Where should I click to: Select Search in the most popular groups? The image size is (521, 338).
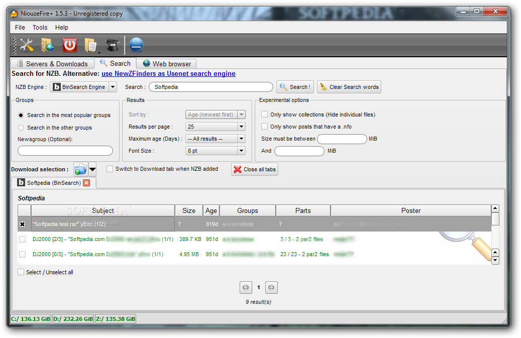pos(21,115)
